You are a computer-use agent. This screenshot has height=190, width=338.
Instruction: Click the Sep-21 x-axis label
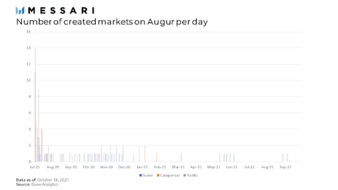286,167
